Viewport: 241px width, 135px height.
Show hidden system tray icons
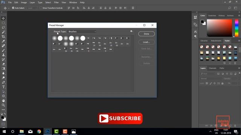click(x=210, y=132)
